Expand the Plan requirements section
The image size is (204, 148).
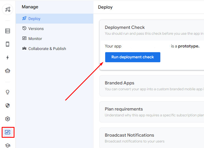click(x=124, y=109)
